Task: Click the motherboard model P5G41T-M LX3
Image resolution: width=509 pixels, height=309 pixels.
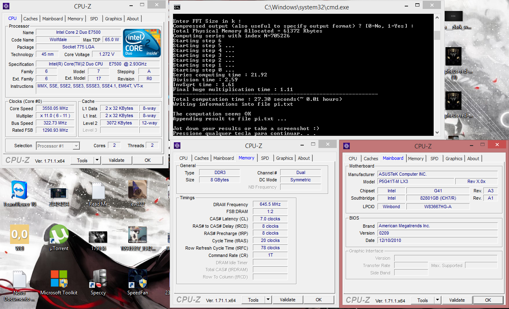Action: point(415,182)
